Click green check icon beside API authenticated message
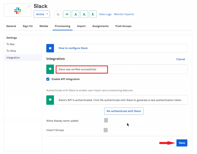 [50, 100]
